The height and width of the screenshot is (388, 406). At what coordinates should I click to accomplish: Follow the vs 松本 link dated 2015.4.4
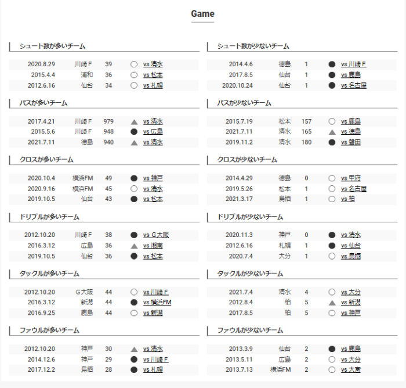tap(153, 75)
